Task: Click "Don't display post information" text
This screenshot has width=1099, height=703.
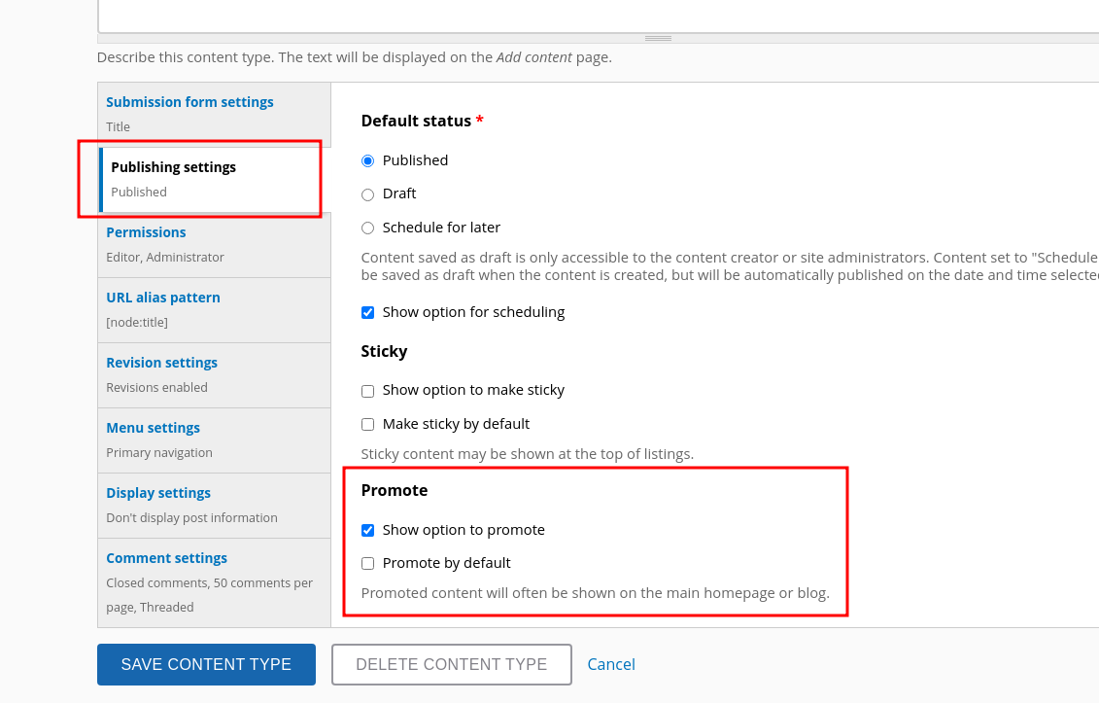Action: 191,518
